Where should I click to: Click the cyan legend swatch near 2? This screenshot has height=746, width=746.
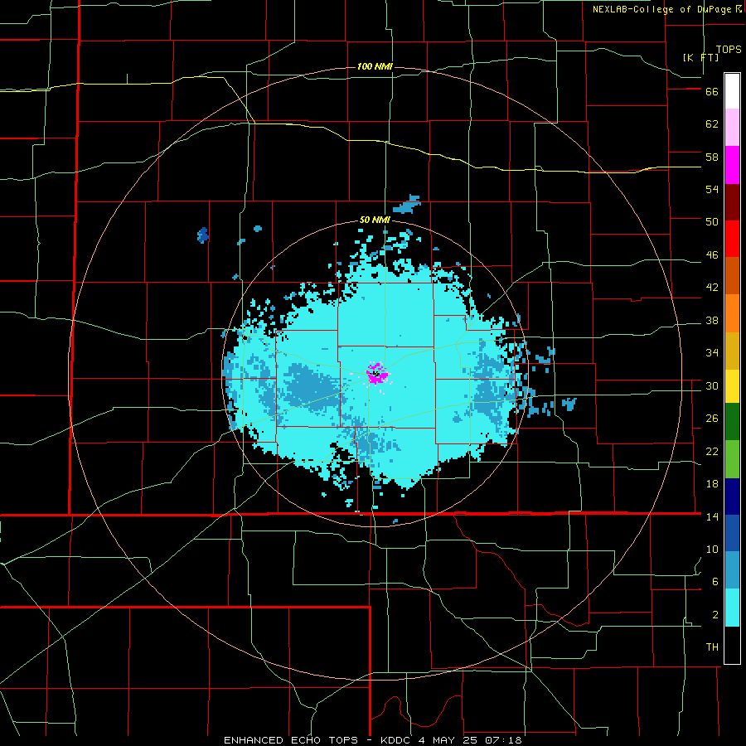(732, 608)
